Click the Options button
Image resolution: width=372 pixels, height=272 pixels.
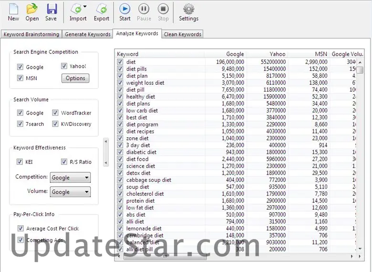point(75,78)
